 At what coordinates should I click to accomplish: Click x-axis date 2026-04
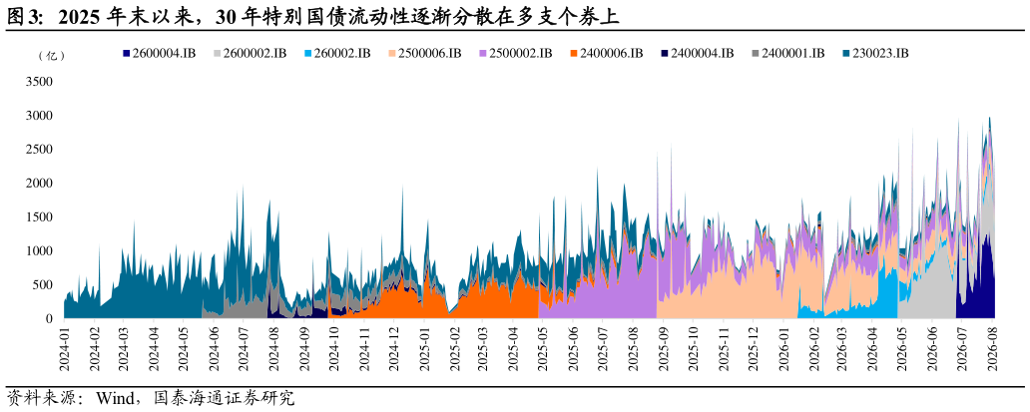[871, 351]
